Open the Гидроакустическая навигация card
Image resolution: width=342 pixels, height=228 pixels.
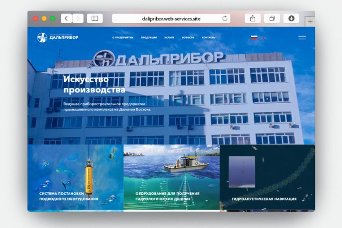click(267, 177)
